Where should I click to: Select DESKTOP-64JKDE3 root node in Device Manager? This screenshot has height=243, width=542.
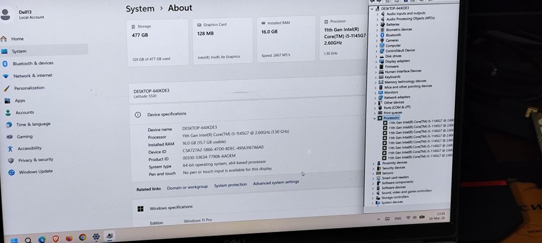click(395, 8)
